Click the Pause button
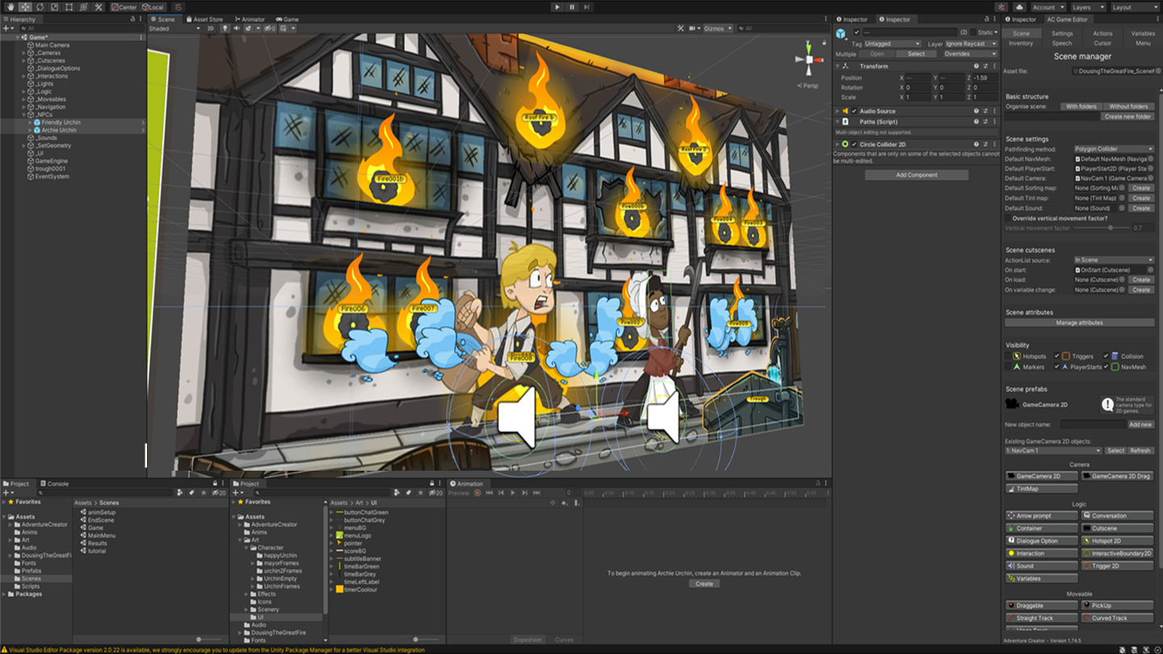The image size is (1163, 654). [572, 6]
